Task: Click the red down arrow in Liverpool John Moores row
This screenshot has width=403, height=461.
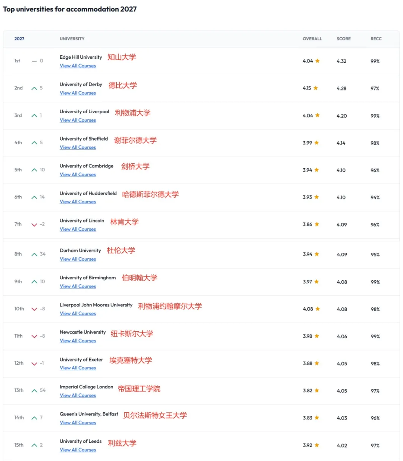Action: click(x=34, y=309)
